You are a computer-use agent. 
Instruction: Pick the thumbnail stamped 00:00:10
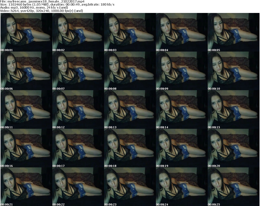234,71
